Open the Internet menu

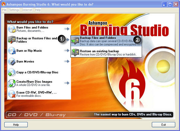click(x=27, y=10)
